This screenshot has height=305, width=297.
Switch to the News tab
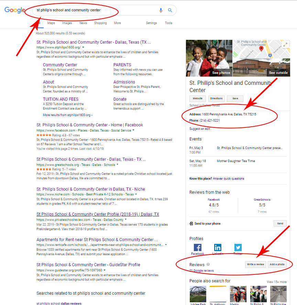point(83,23)
